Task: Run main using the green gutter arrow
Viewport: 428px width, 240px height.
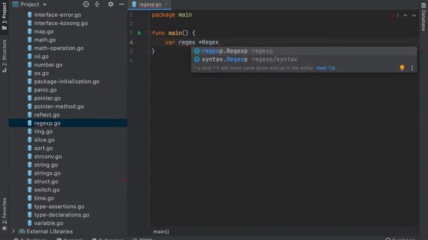Action: tap(140, 33)
